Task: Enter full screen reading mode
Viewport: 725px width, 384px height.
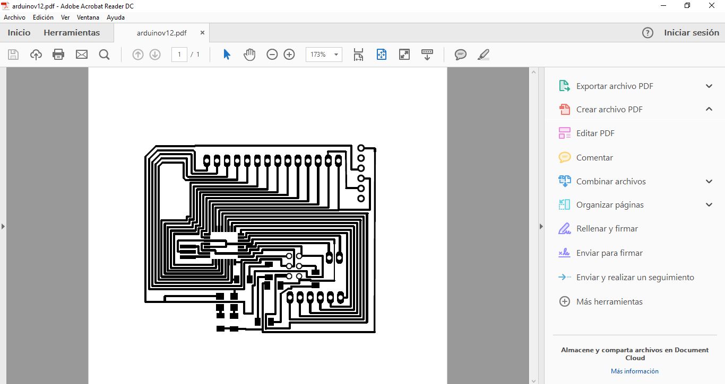Action: click(404, 54)
